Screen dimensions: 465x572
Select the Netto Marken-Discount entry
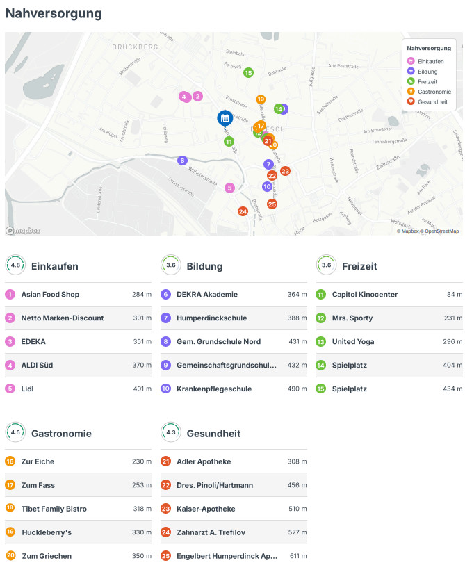[78, 318]
